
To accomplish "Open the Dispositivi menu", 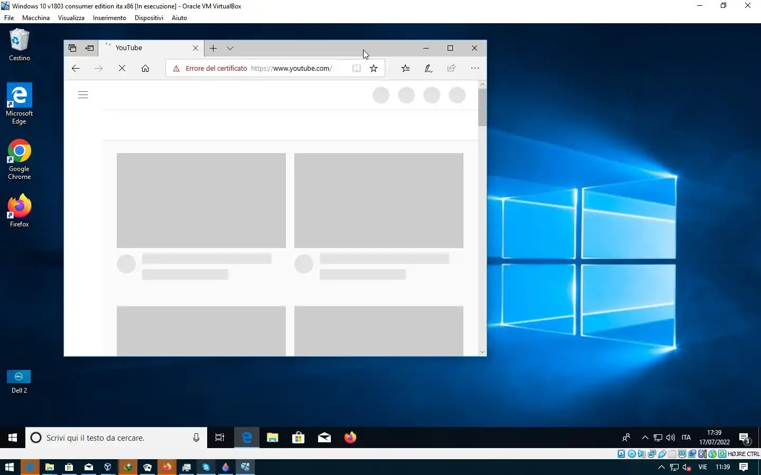I will 149,18.
